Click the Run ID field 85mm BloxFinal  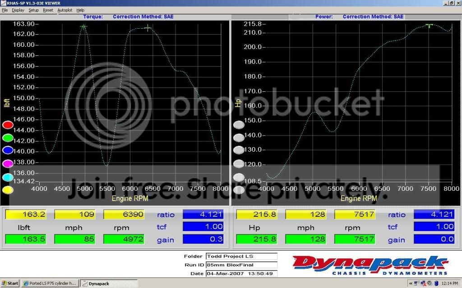[241, 265]
